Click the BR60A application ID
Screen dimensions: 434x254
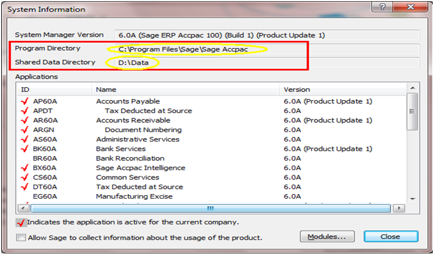(45, 158)
